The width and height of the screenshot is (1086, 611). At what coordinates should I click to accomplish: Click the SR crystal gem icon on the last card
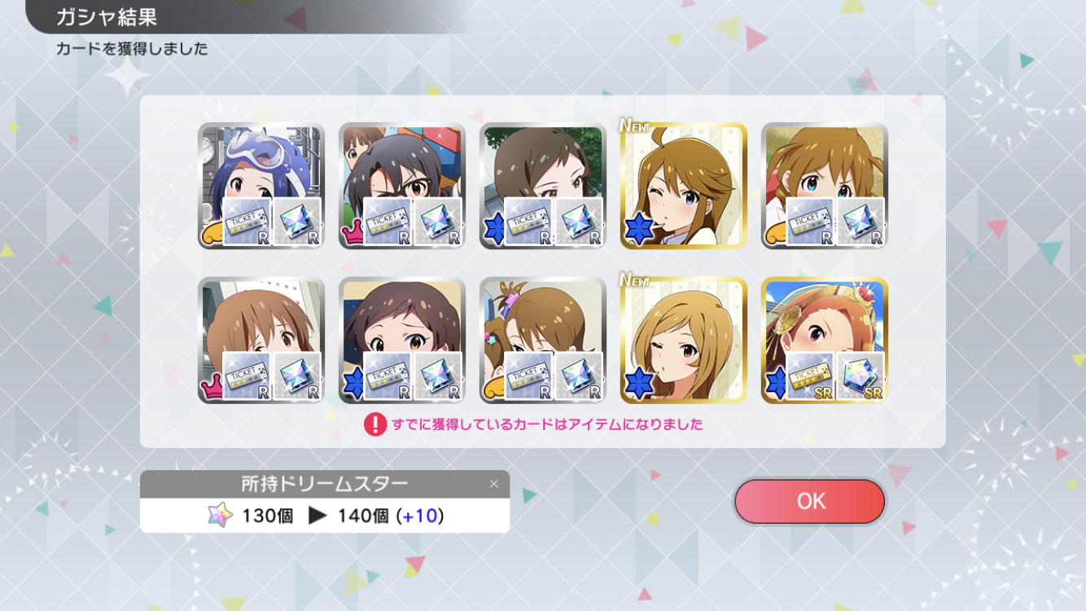(860, 376)
